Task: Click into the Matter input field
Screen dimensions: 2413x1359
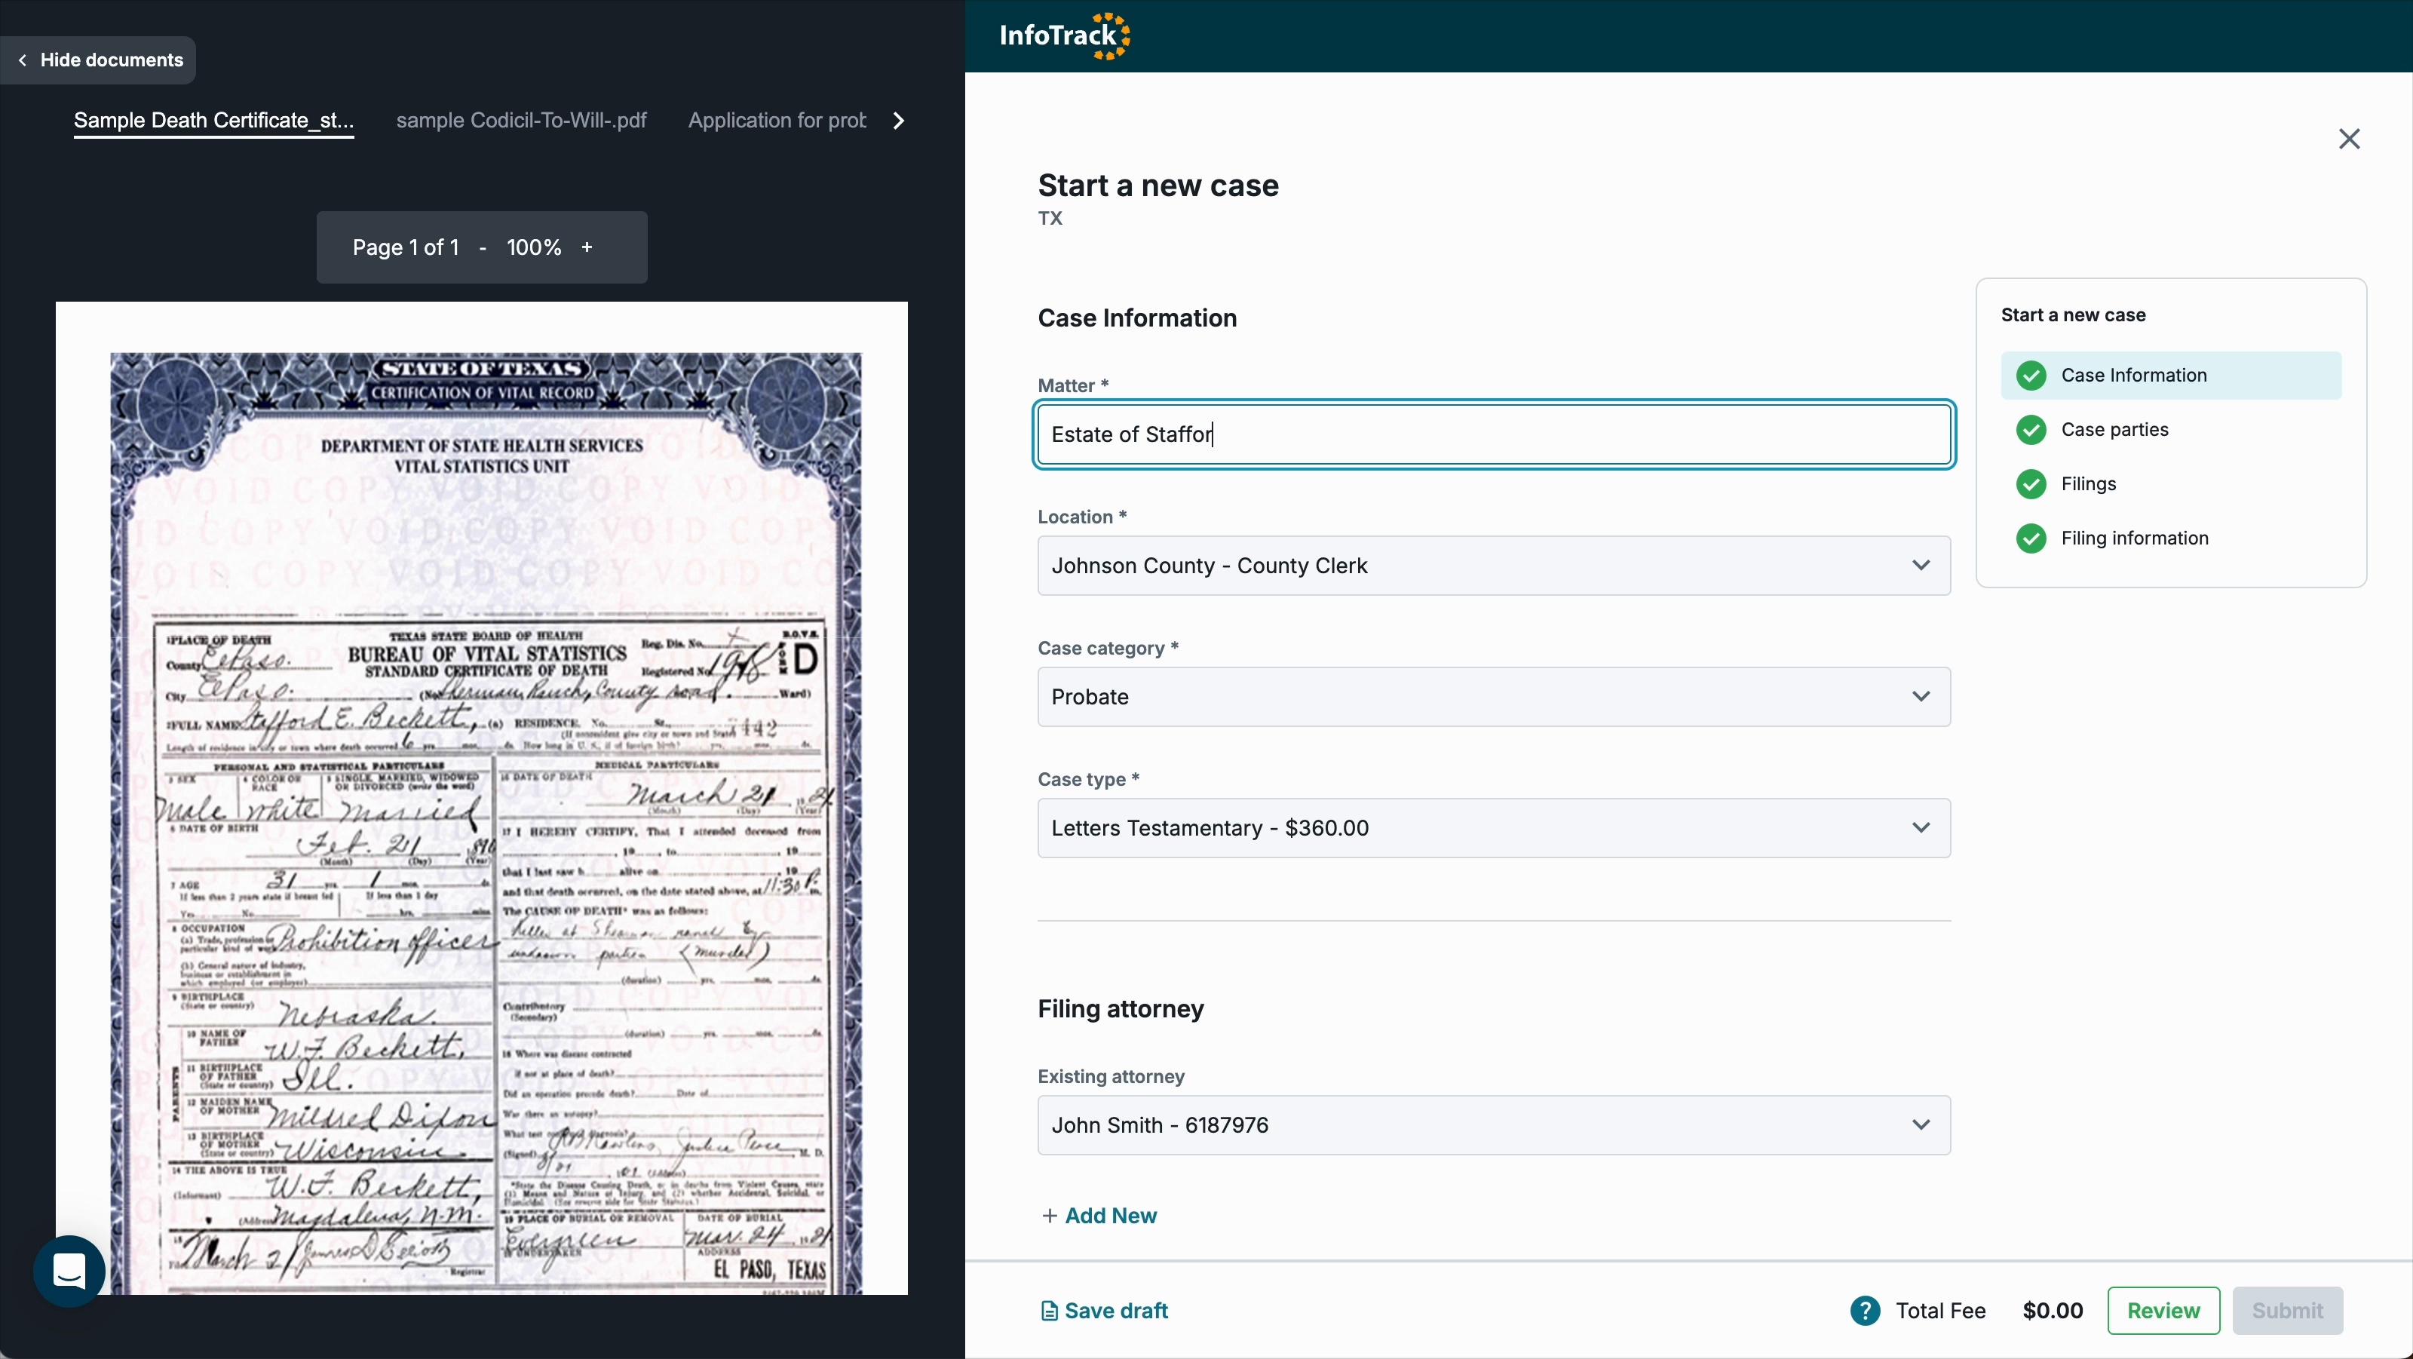Action: 1493,434
